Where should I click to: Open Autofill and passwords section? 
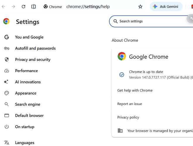pyautogui.click(x=35, y=48)
